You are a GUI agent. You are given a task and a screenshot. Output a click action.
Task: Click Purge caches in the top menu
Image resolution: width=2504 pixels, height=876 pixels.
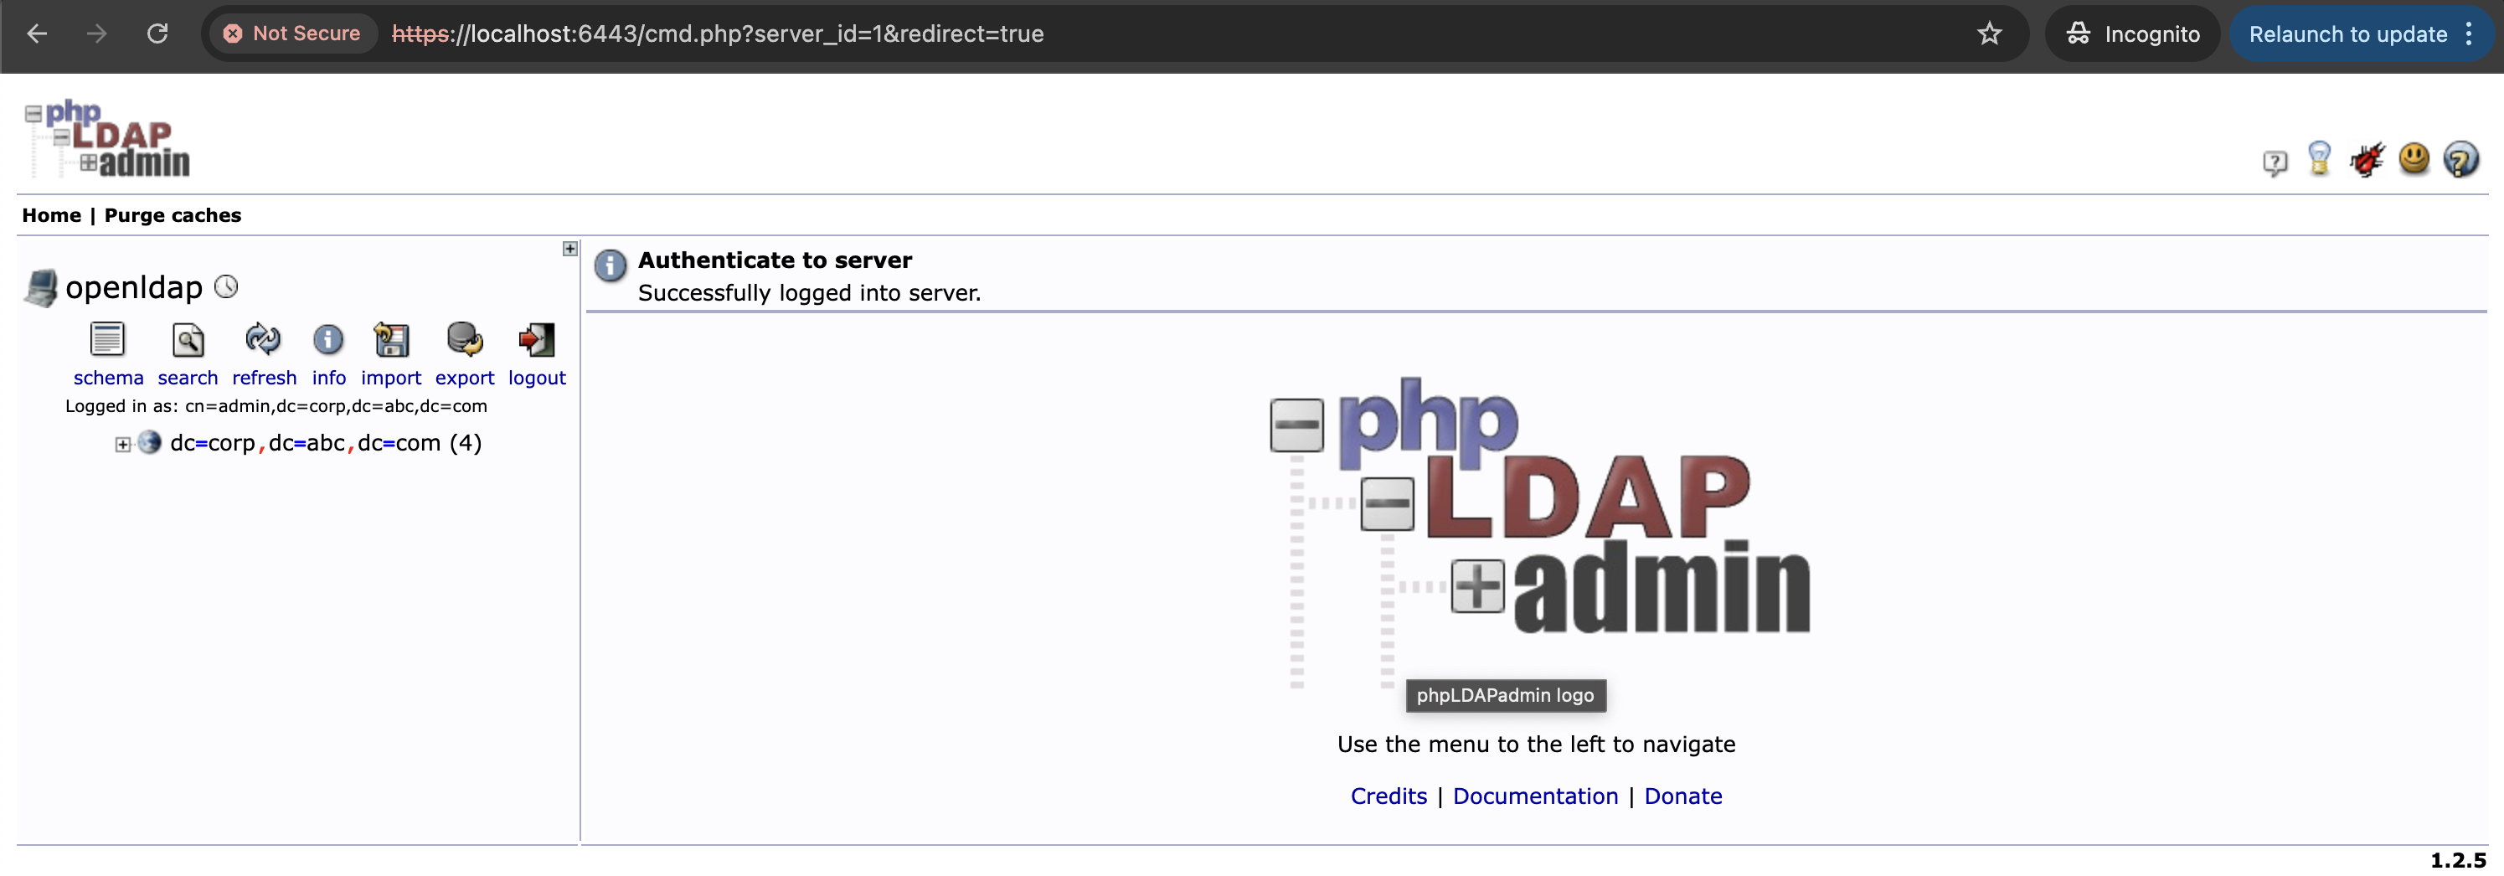coord(172,215)
